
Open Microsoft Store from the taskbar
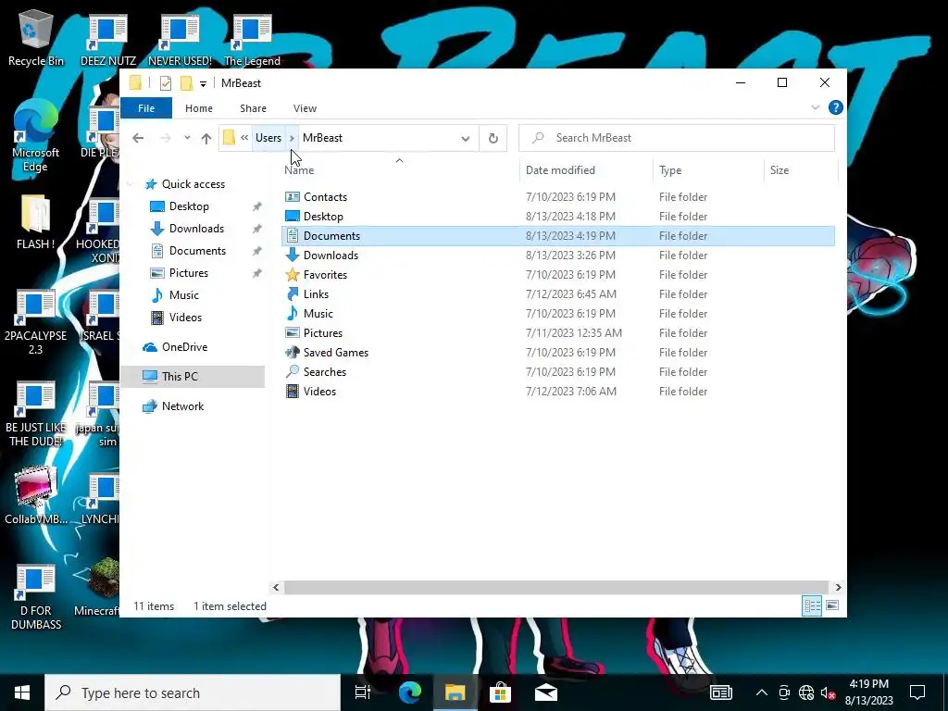[x=500, y=692]
